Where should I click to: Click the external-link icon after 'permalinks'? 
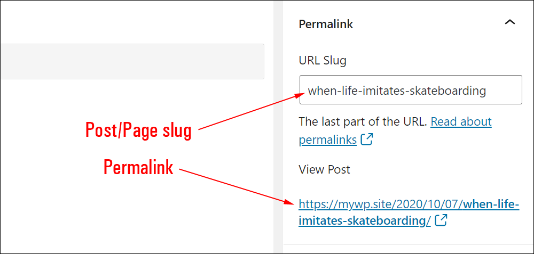[x=367, y=139]
